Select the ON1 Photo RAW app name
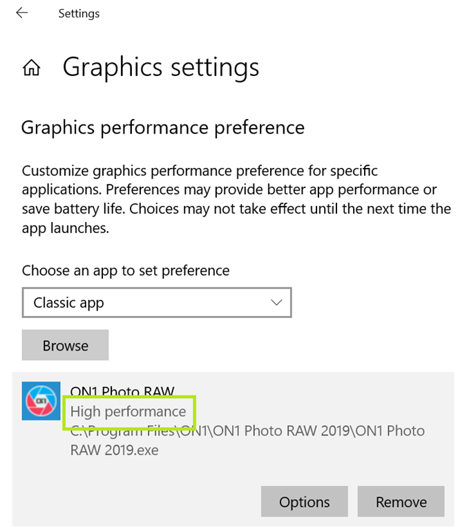 tap(122, 392)
